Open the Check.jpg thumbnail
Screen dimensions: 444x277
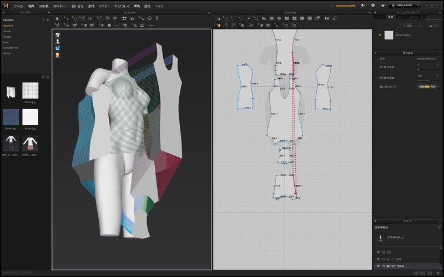pyautogui.click(x=31, y=90)
